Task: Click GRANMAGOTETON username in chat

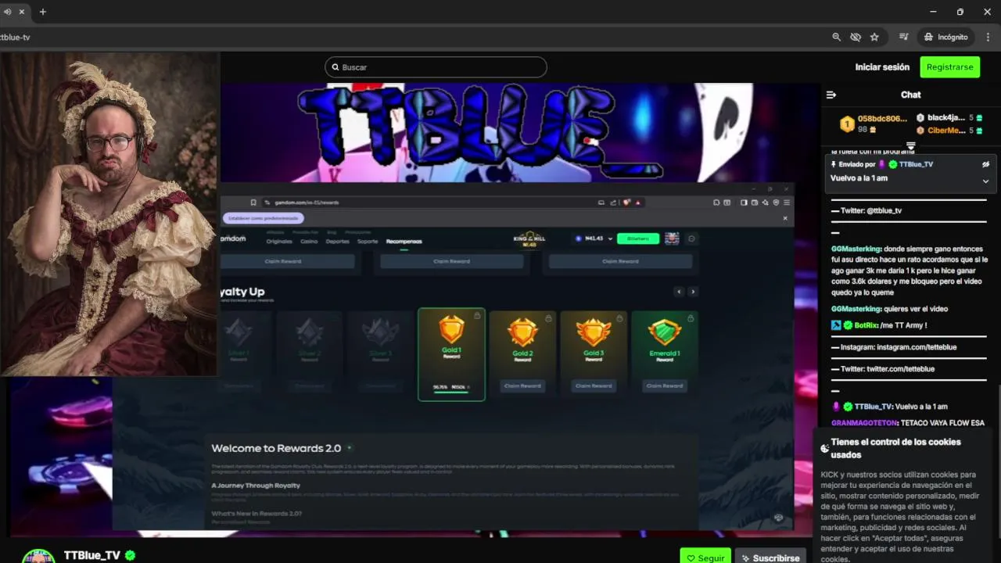Action: pos(865,423)
